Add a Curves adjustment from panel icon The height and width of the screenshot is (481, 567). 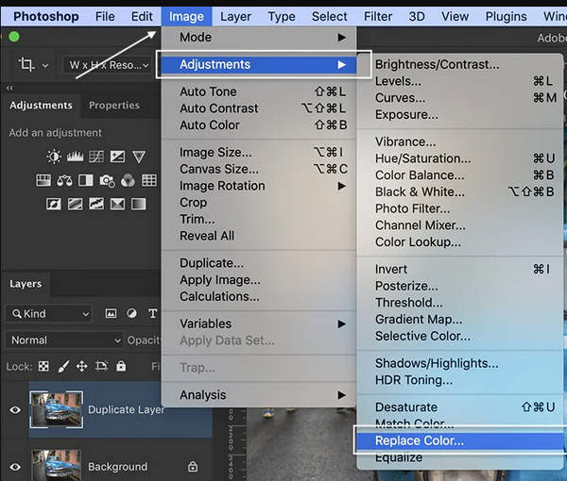[96, 157]
